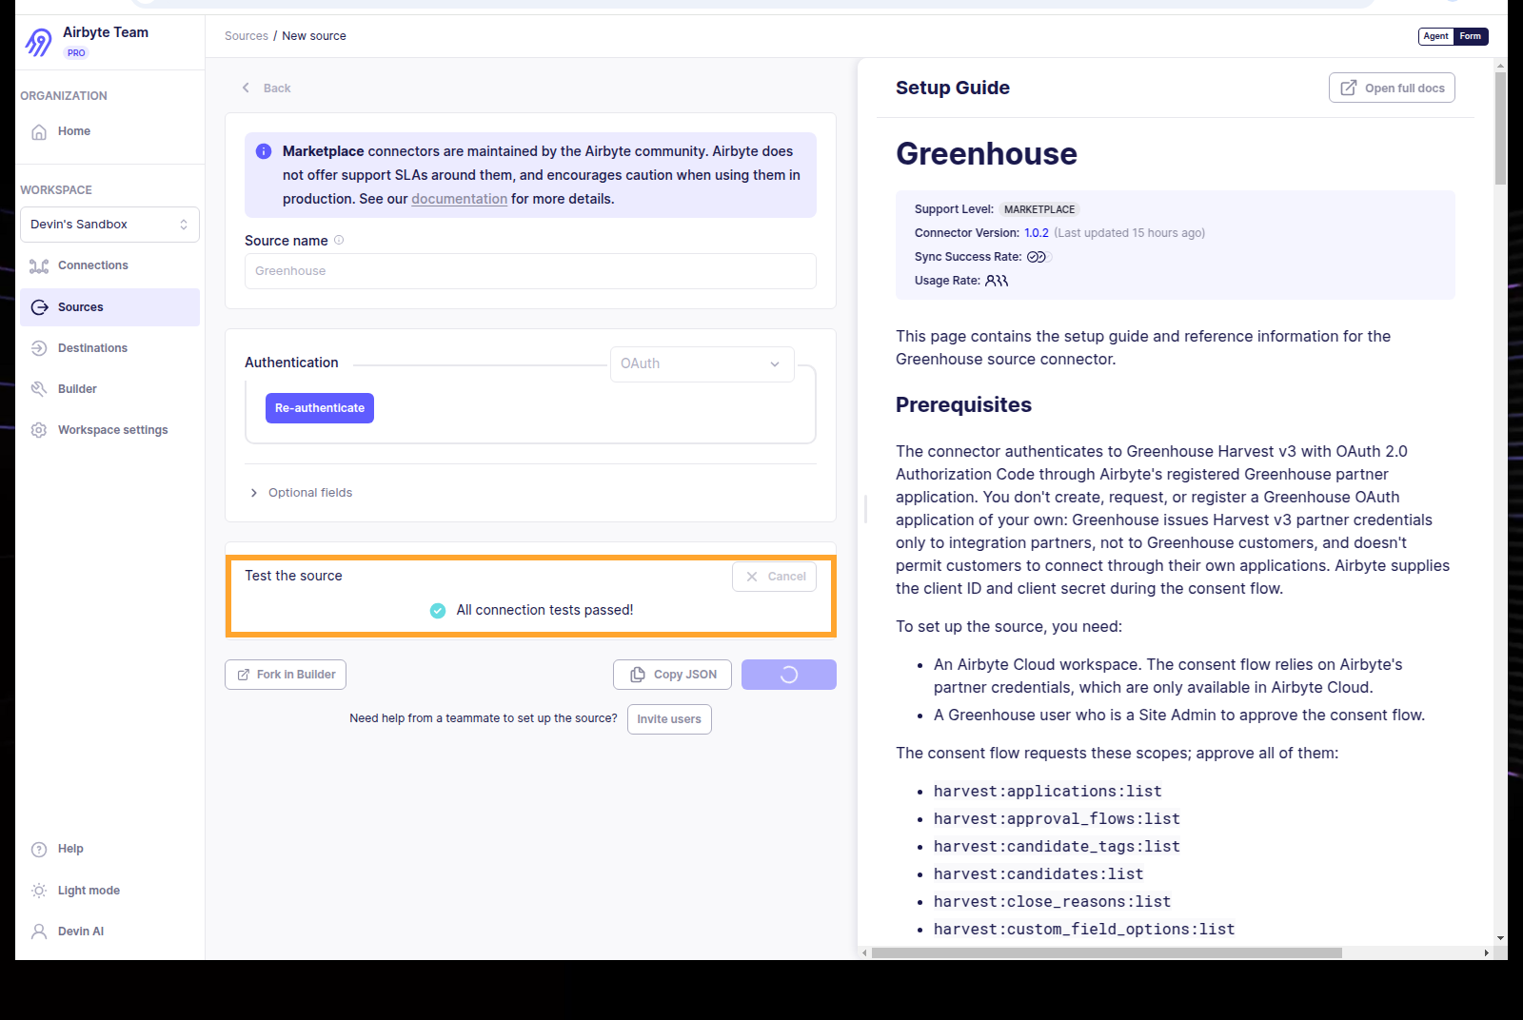This screenshot has width=1523, height=1020.
Task: Open the Home page icon
Action: 39,132
